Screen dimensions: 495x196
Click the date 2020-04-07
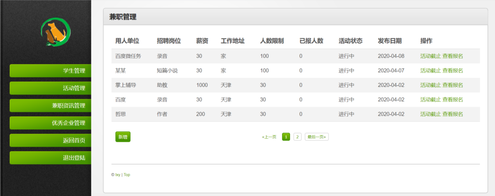(391, 71)
